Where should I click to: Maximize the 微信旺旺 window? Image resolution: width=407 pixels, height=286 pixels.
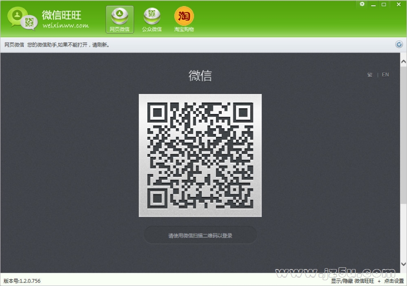(x=384, y=4)
